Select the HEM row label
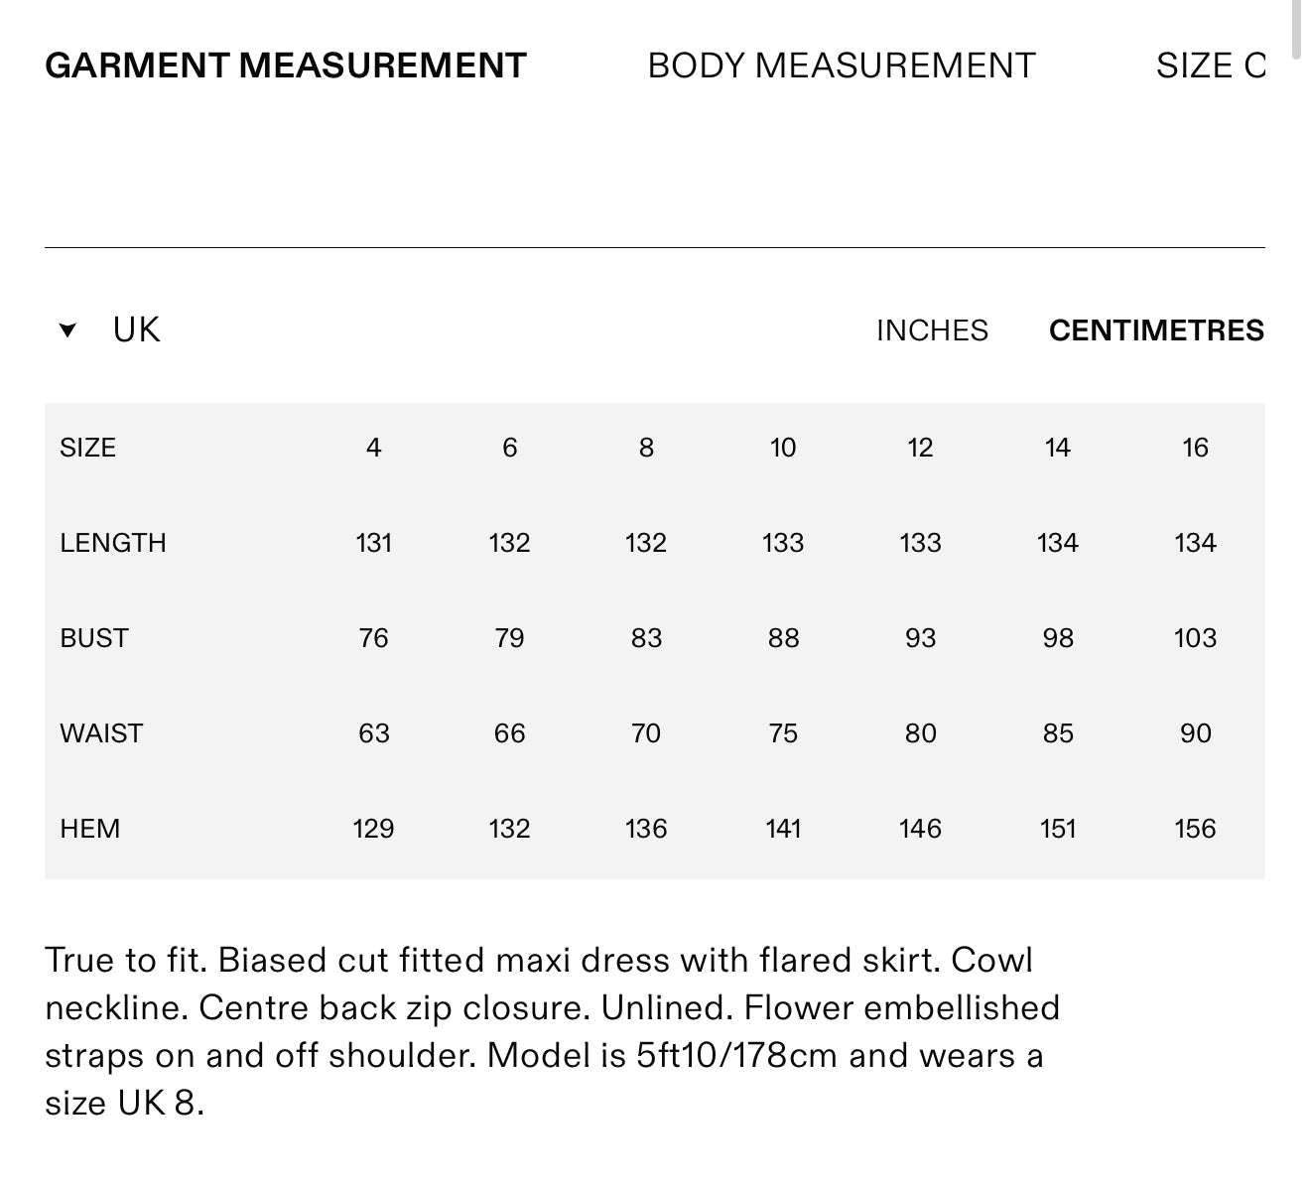 (x=89, y=829)
